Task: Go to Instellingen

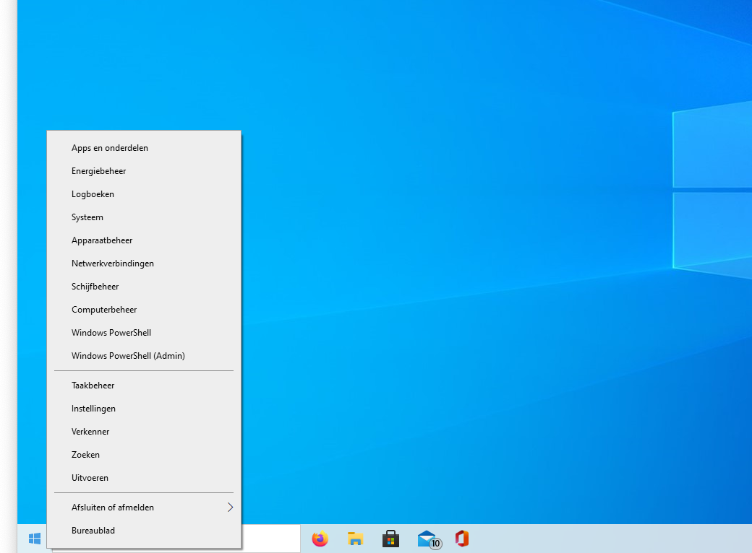Action: click(x=93, y=409)
